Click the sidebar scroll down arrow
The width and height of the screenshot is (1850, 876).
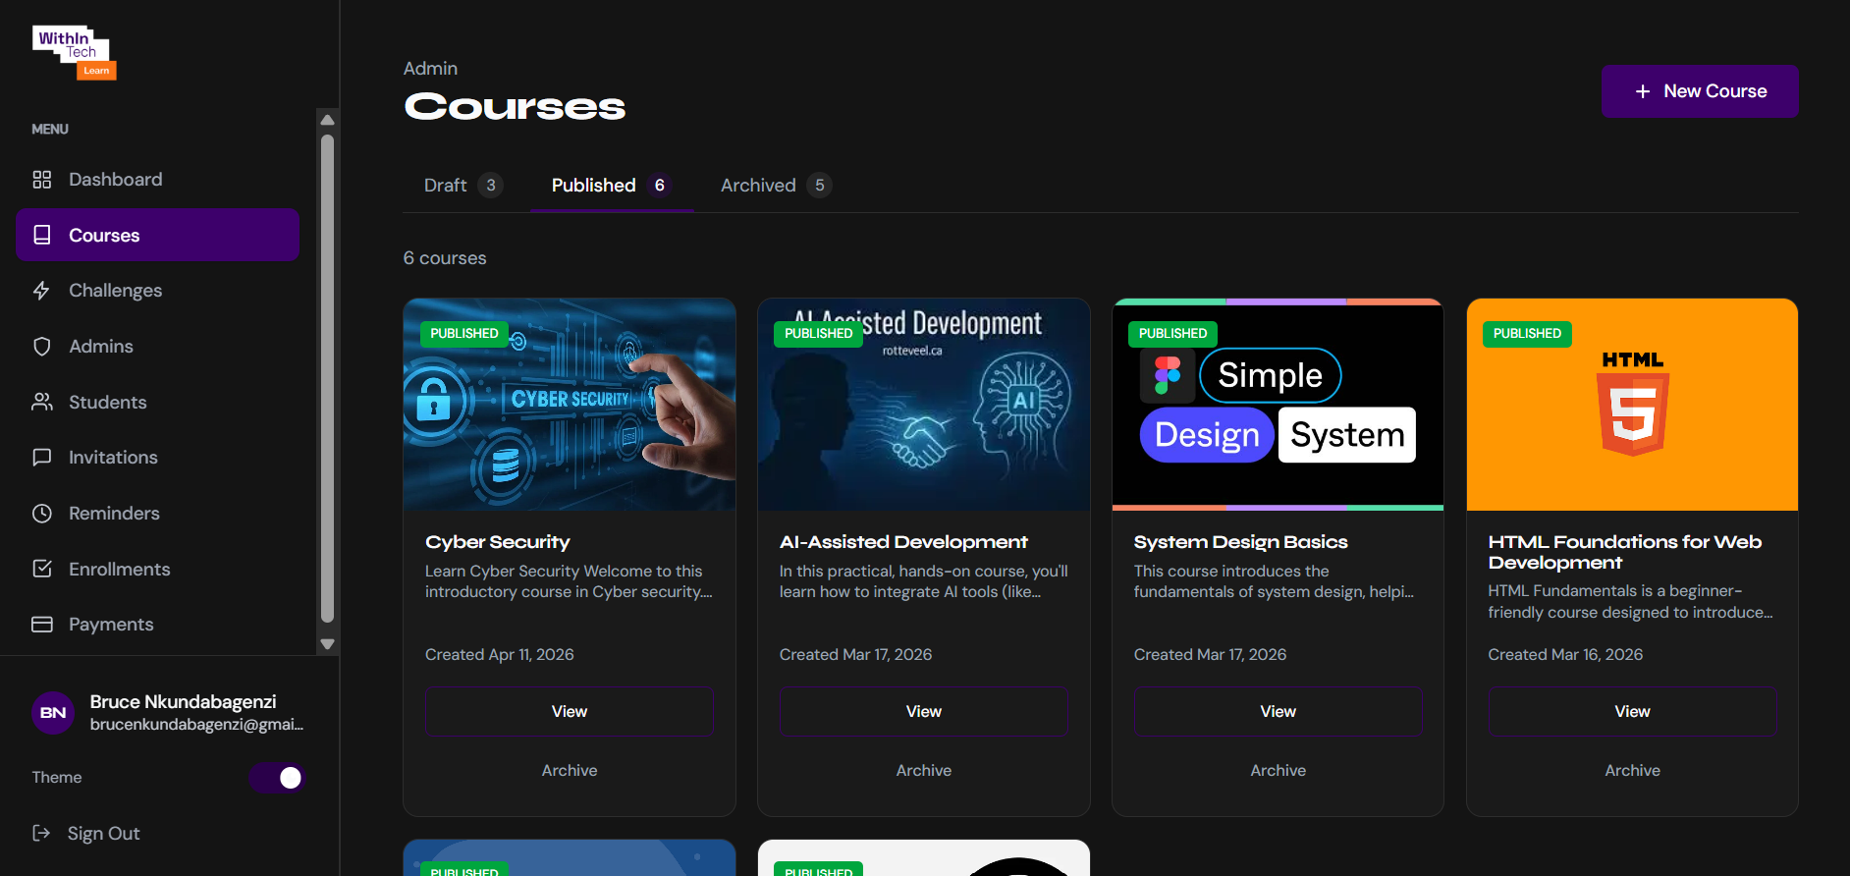pyautogui.click(x=328, y=644)
